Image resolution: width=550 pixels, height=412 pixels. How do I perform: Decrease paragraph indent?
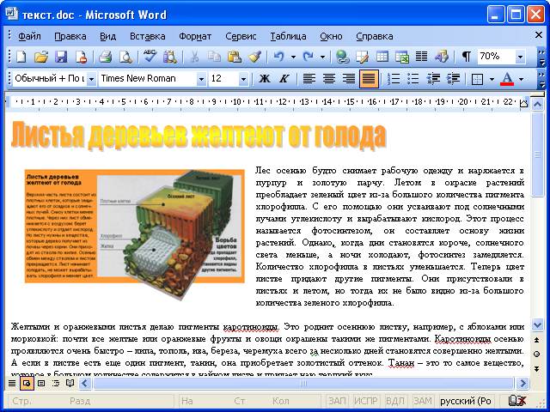coord(433,78)
